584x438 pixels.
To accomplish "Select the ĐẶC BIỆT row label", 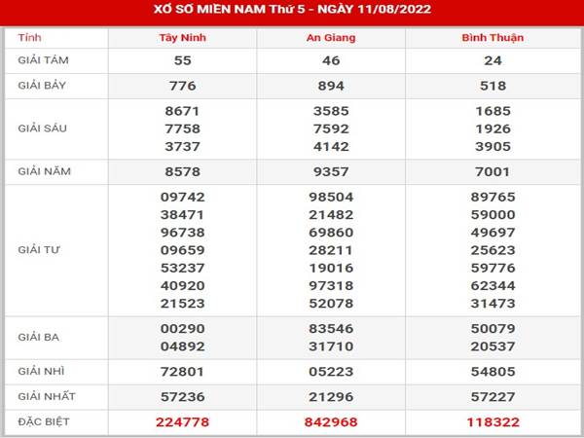I will pyautogui.click(x=44, y=421).
